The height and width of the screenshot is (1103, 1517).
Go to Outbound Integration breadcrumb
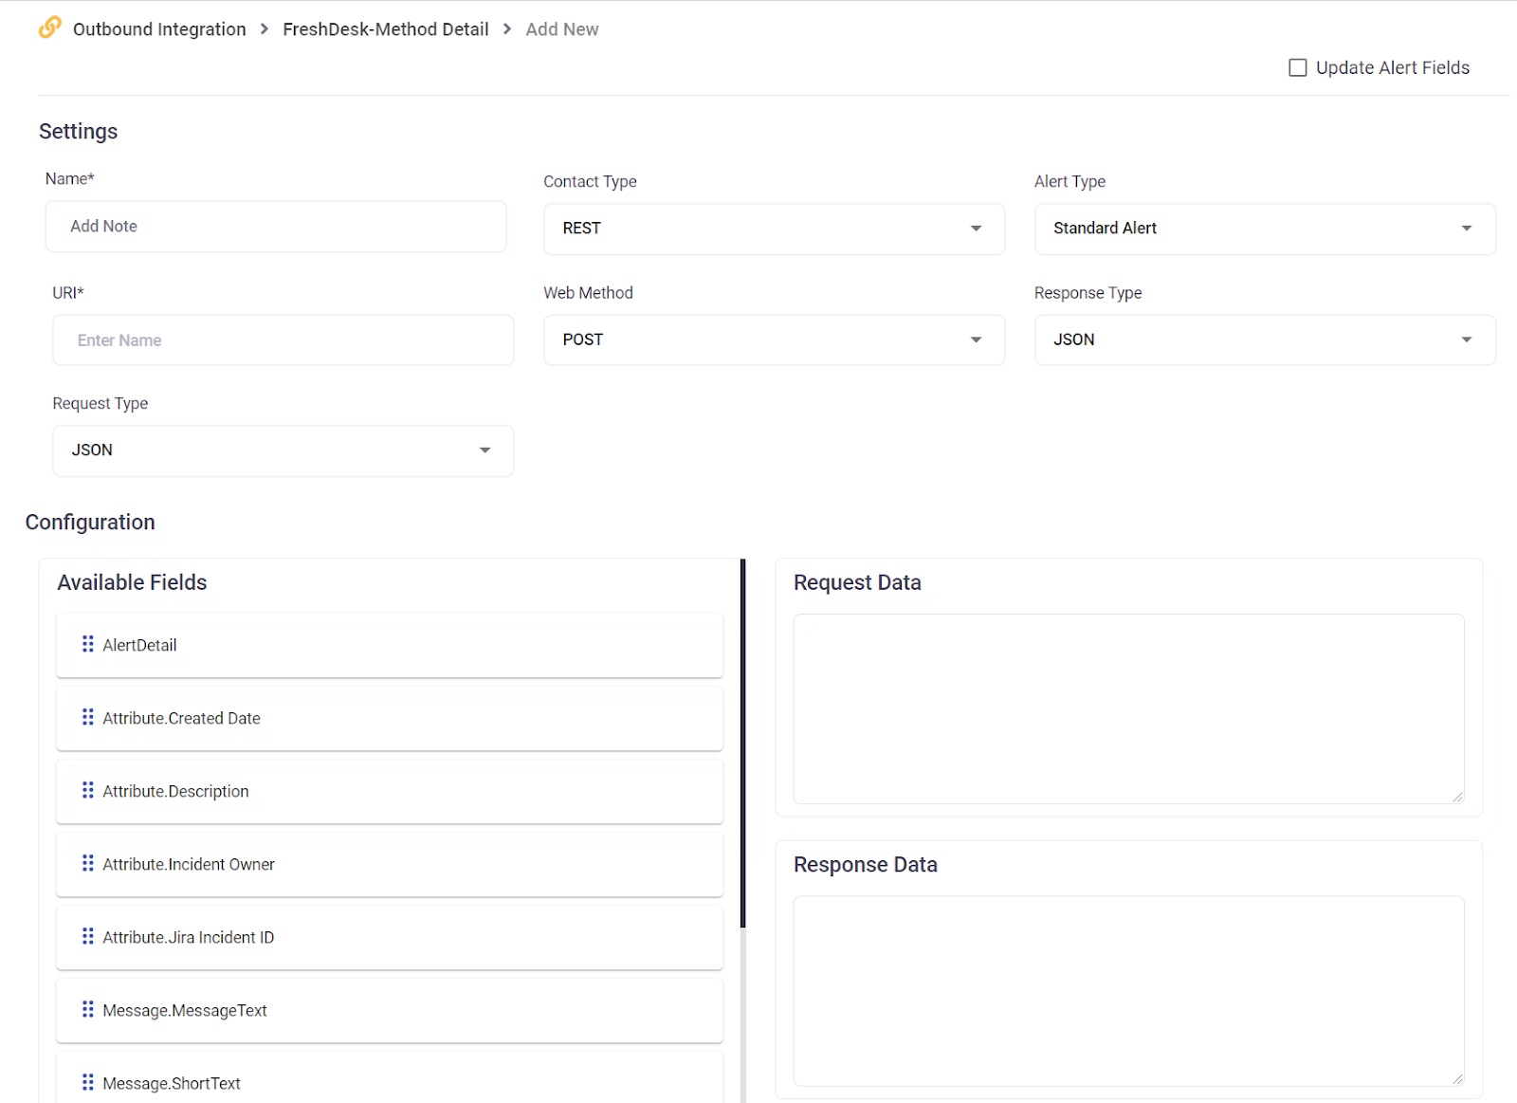[x=159, y=29]
